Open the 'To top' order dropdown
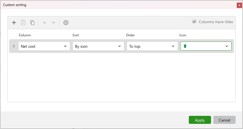 coord(152,46)
